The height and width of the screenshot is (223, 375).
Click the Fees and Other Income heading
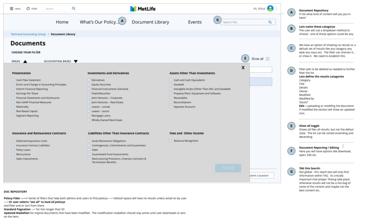[187, 133]
